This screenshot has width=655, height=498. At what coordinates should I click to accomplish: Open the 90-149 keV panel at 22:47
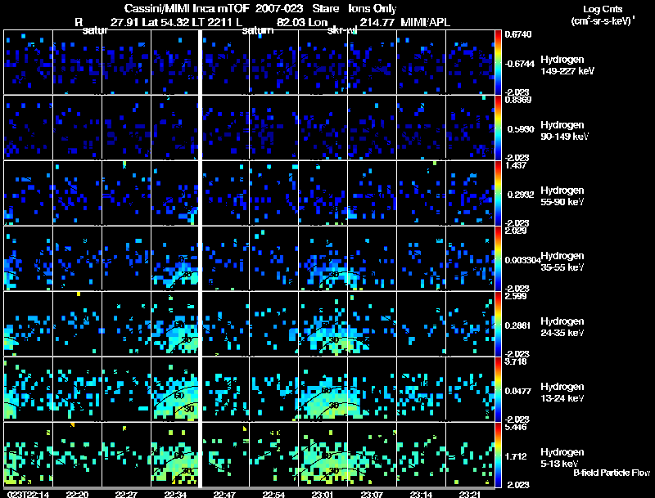(226, 128)
